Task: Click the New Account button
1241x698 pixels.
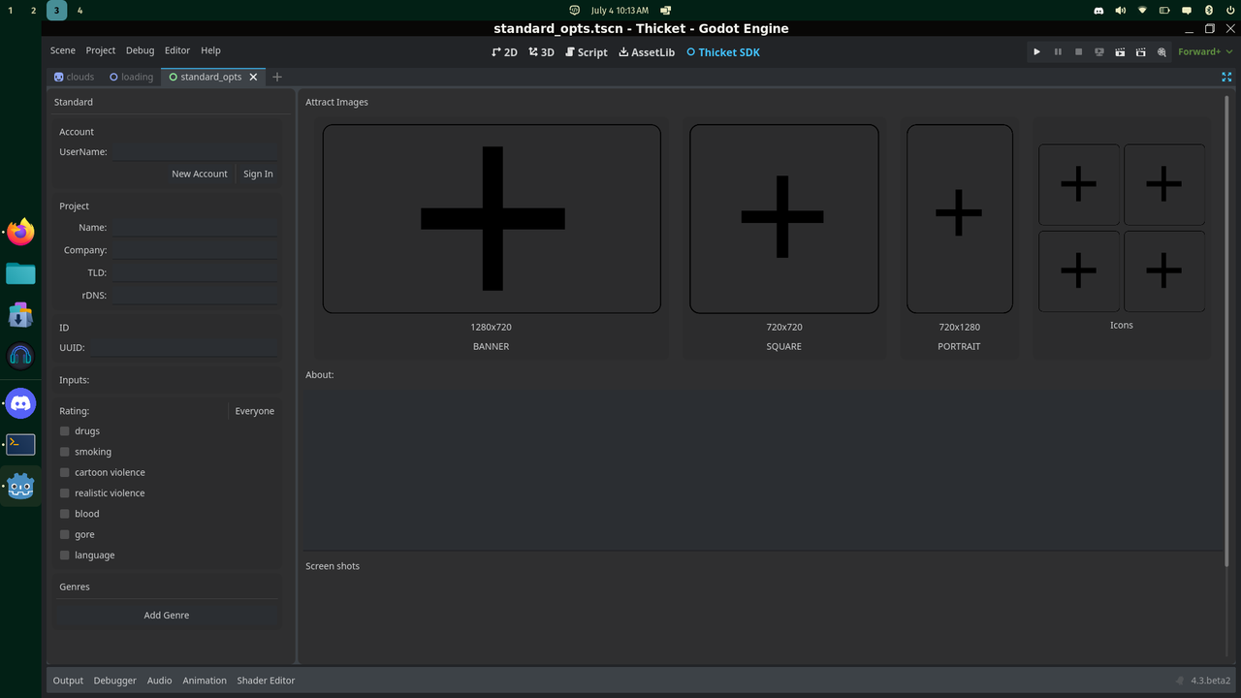Action: (200, 174)
